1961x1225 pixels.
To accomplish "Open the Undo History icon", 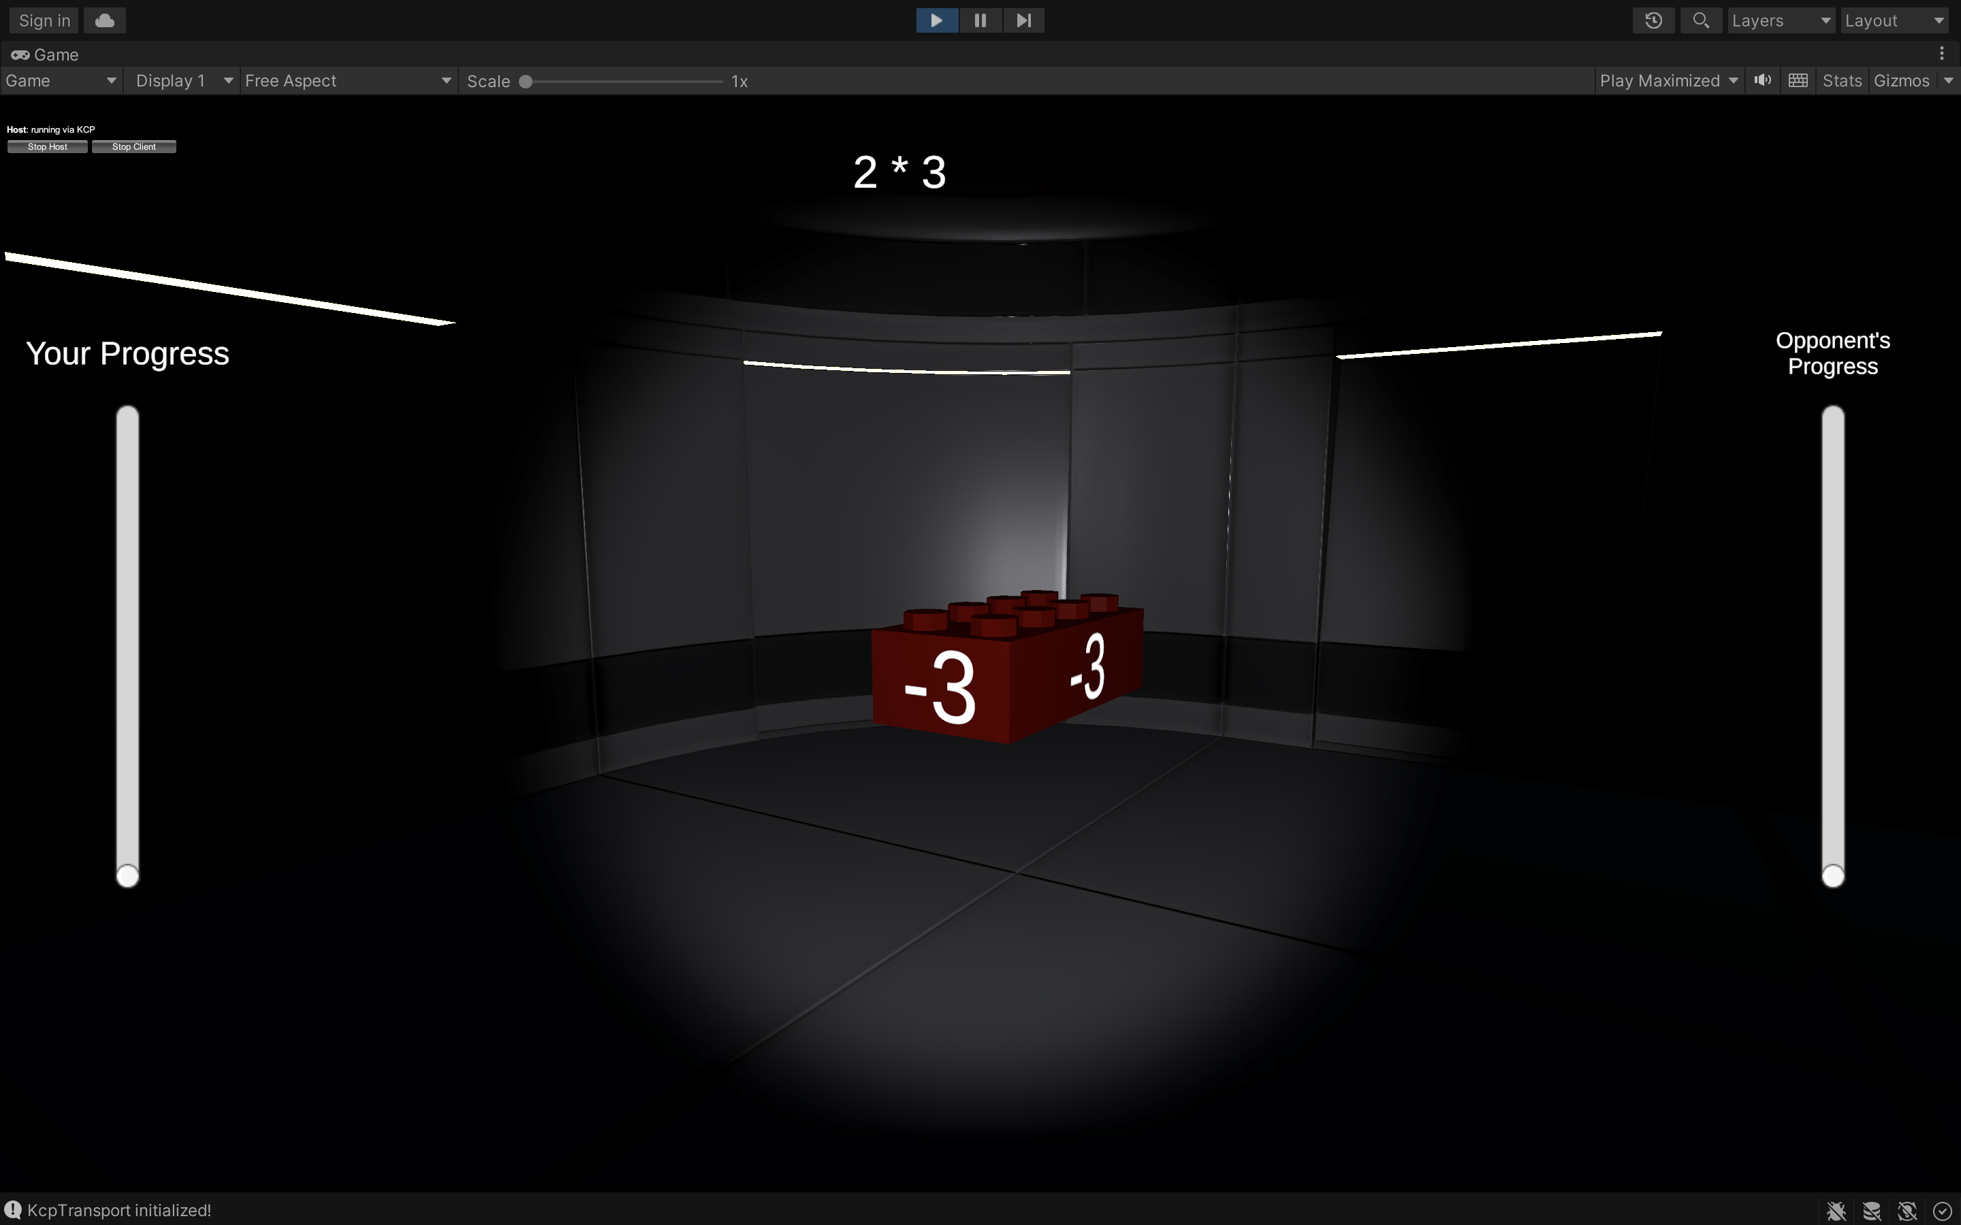I will 1653,20.
